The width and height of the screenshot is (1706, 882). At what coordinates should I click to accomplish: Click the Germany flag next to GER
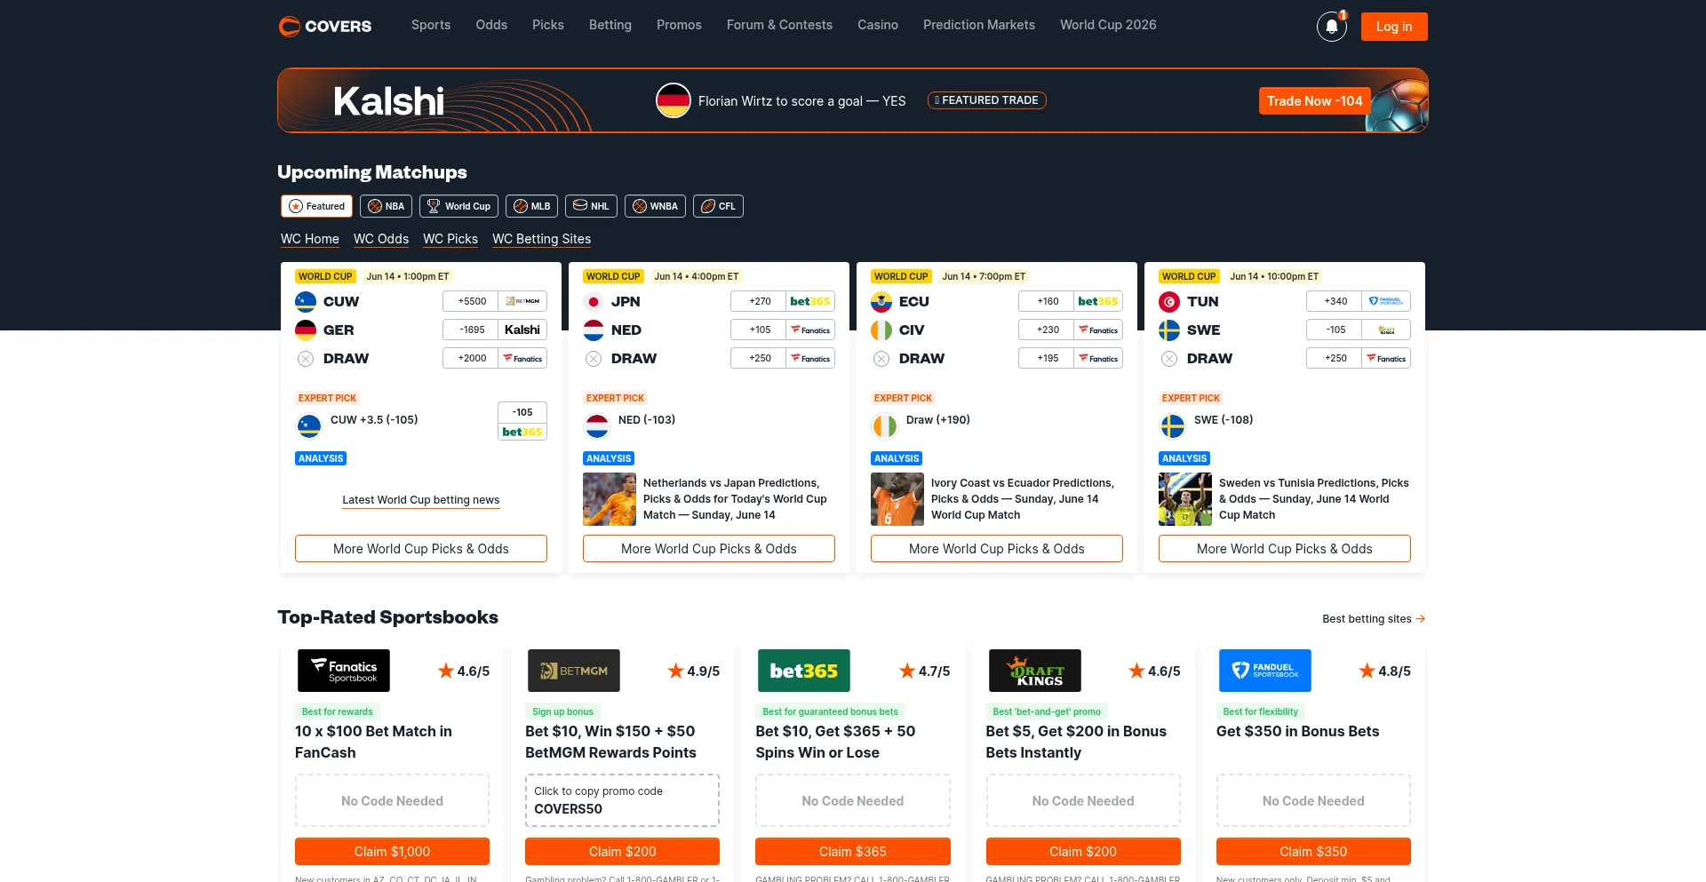point(306,330)
